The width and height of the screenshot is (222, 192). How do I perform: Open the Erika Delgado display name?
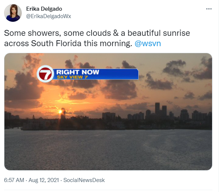[x=44, y=9]
